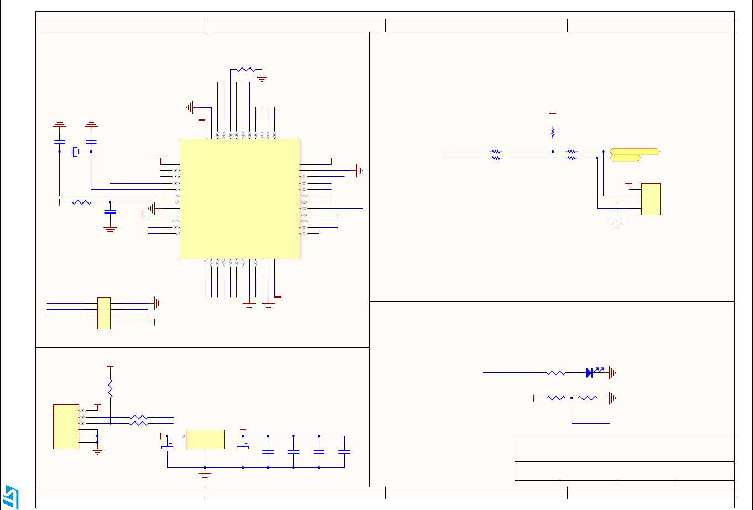753x510 pixels.
Task: Select the six-pin connector block beside regulator circuit
Action: pyautogui.click(x=66, y=426)
